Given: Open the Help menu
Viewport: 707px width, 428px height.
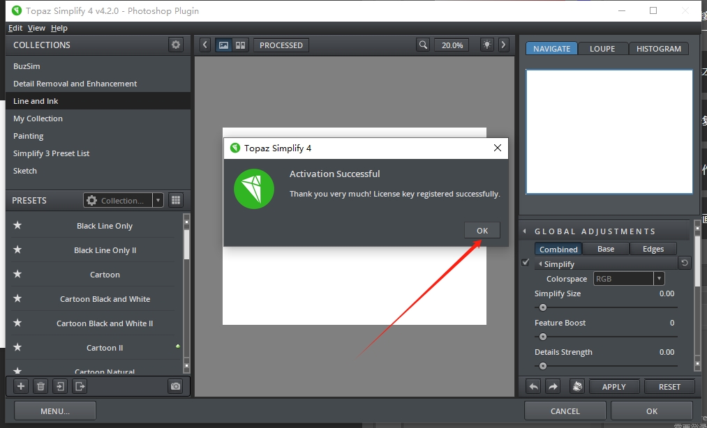Looking at the screenshot, I should [x=59, y=28].
